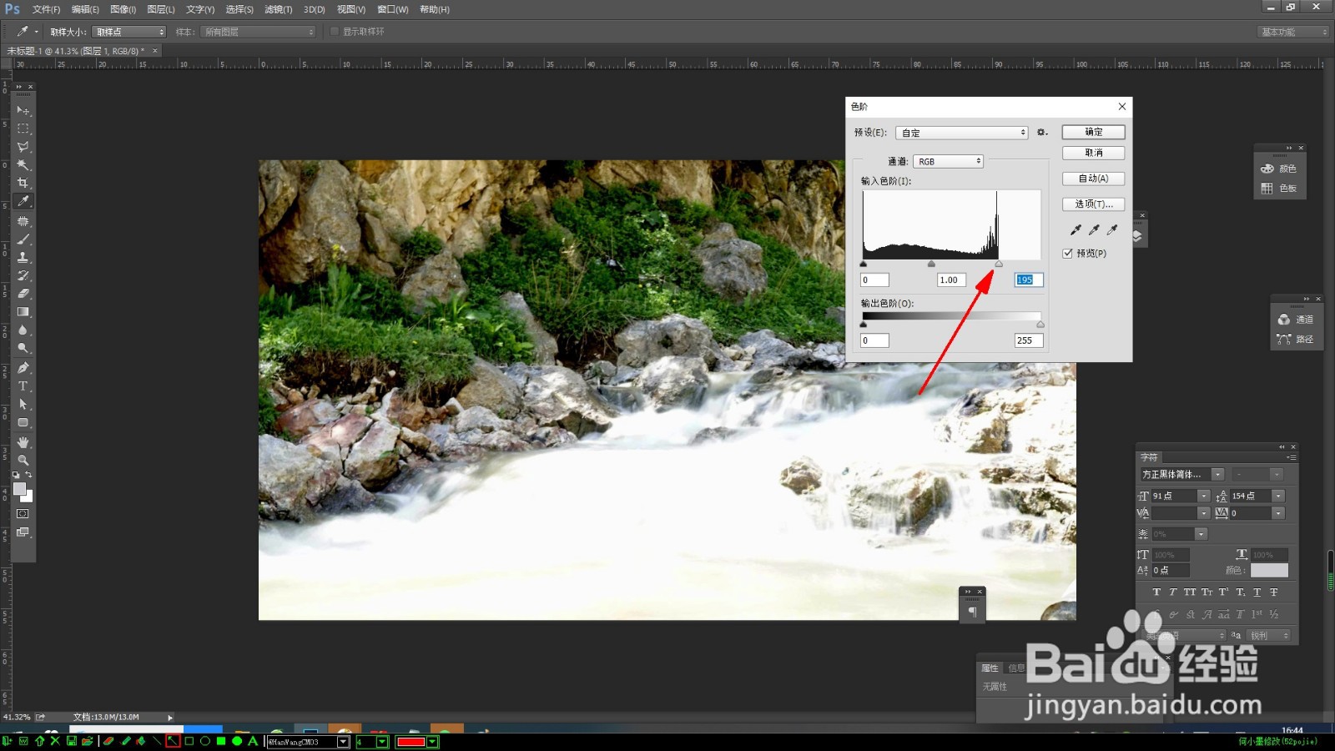The width and height of the screenshot is (1335, 751).
Task: Toggle faux bold in Character panel
Action: (x=1156, y=592)
